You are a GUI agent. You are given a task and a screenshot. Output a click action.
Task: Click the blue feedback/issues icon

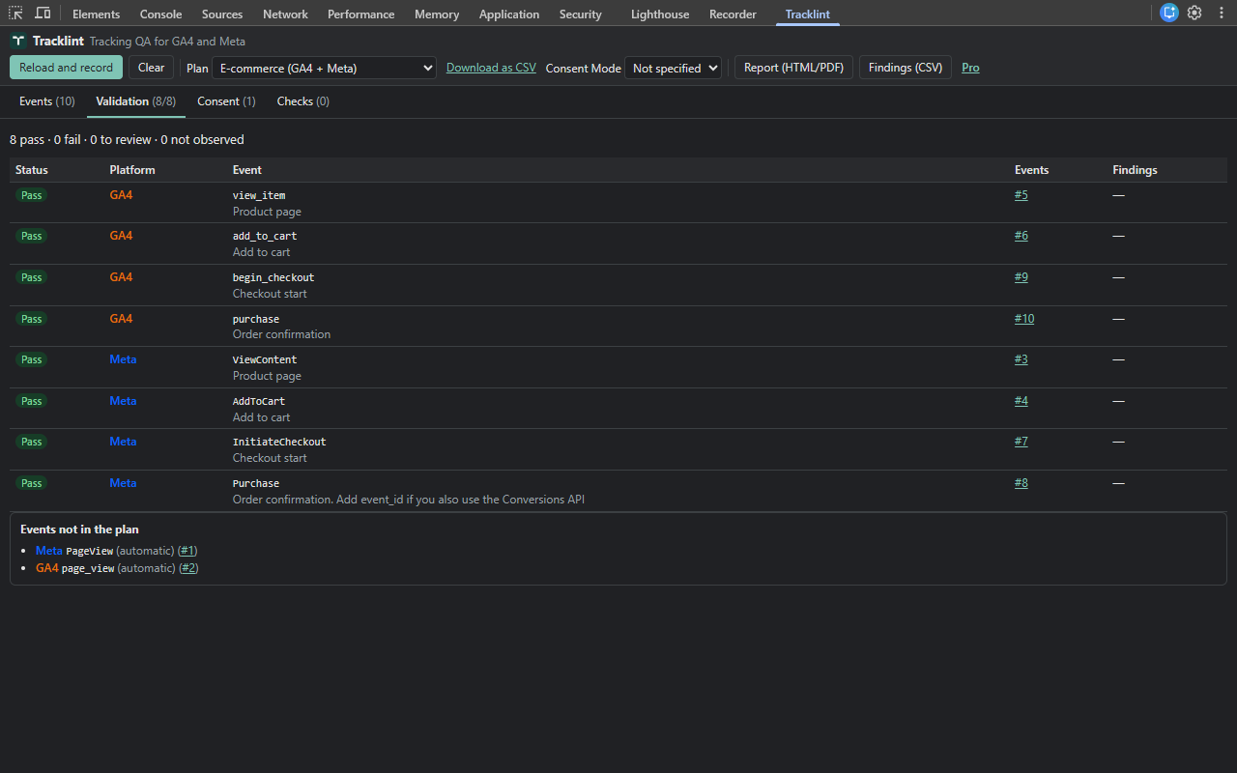click(x=1169, y=14)
